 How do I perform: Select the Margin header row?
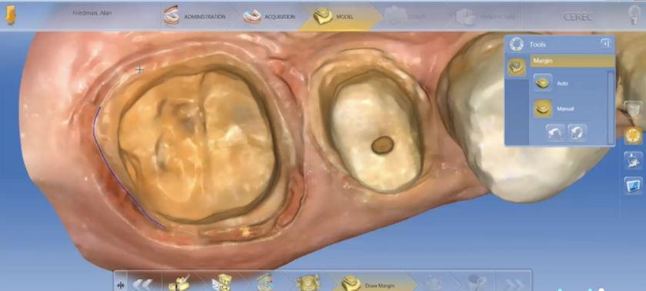tap(572, 61)
